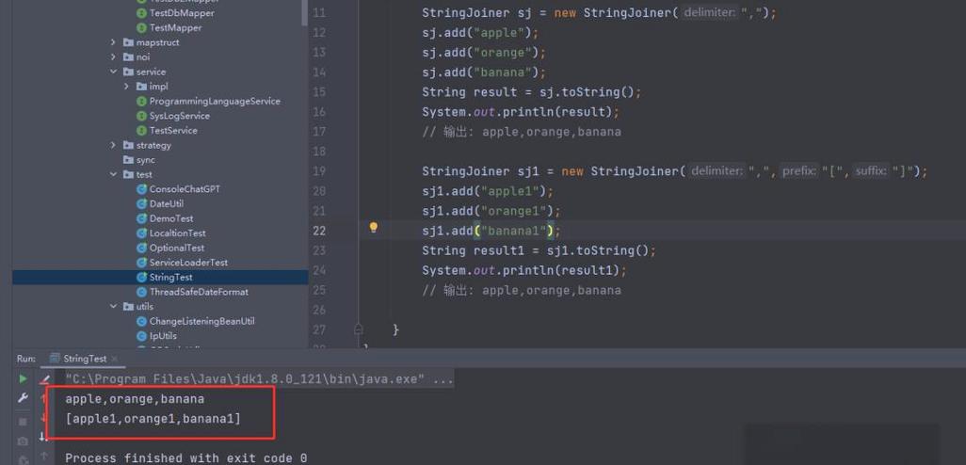Screen dimensions: 966x465
Task: Expand the noi package
Action: coord(113,57)
